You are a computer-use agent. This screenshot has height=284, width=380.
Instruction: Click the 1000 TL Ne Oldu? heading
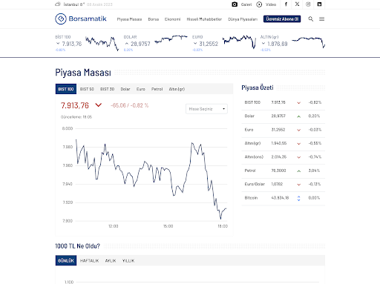click(77, 246)
